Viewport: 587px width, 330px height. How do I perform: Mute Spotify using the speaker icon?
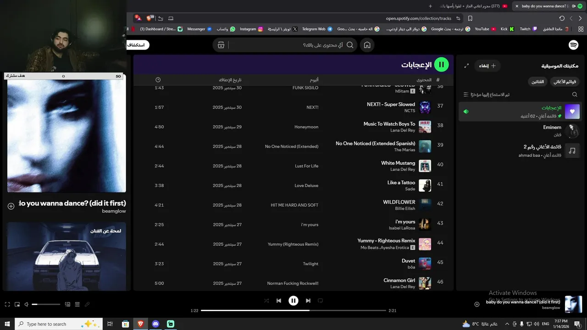click(x=26, y=304)
